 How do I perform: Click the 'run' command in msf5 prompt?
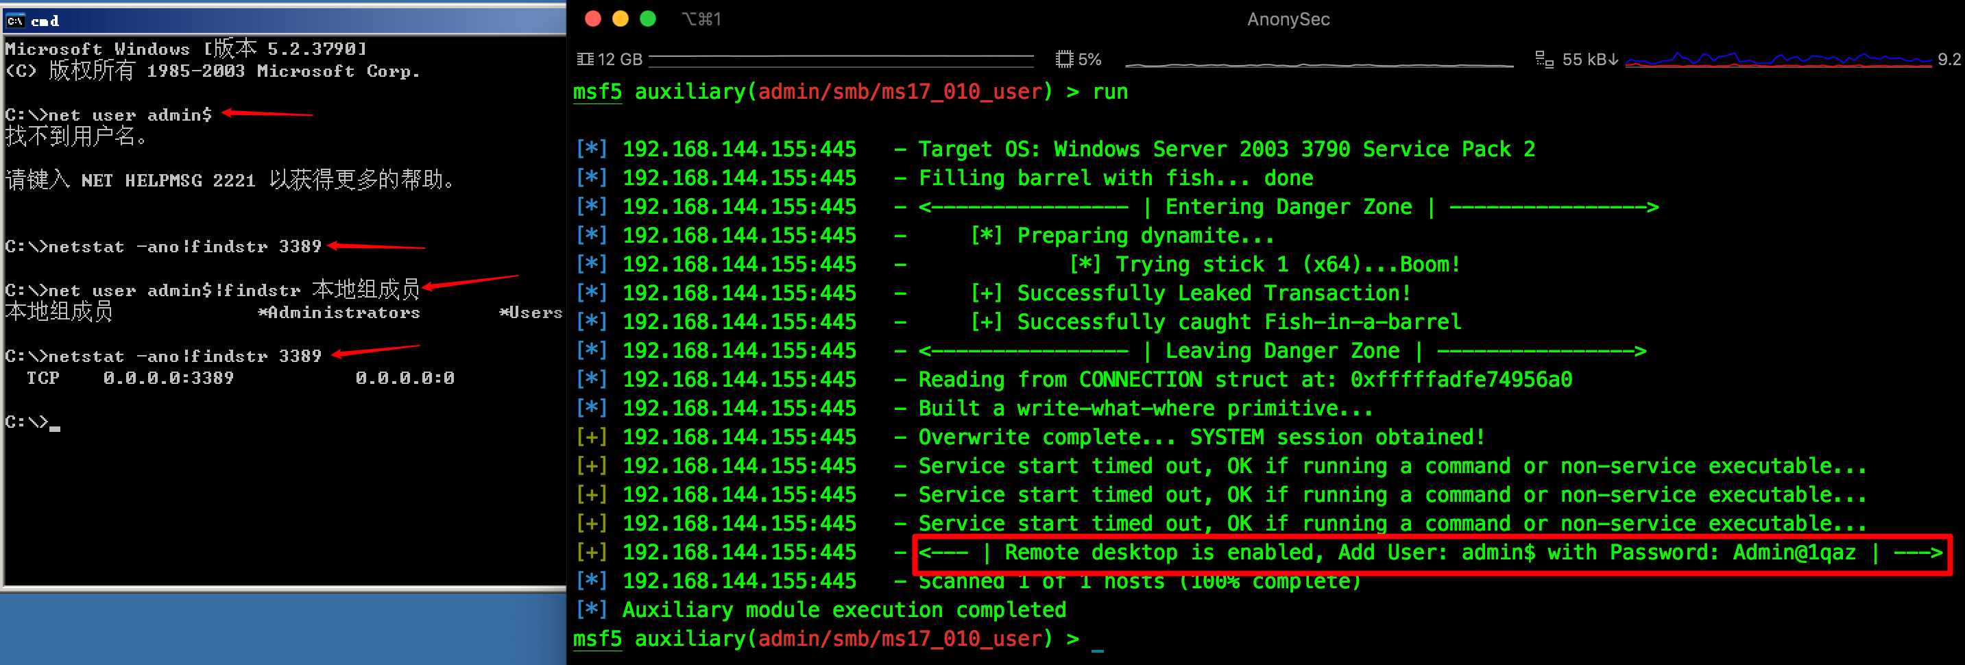1110,91
